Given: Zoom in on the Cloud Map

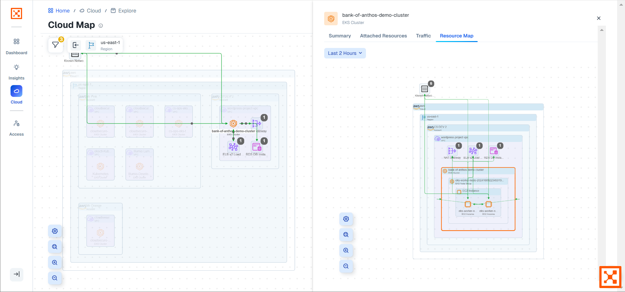Looking at the screenshot, I should [55, 262].
